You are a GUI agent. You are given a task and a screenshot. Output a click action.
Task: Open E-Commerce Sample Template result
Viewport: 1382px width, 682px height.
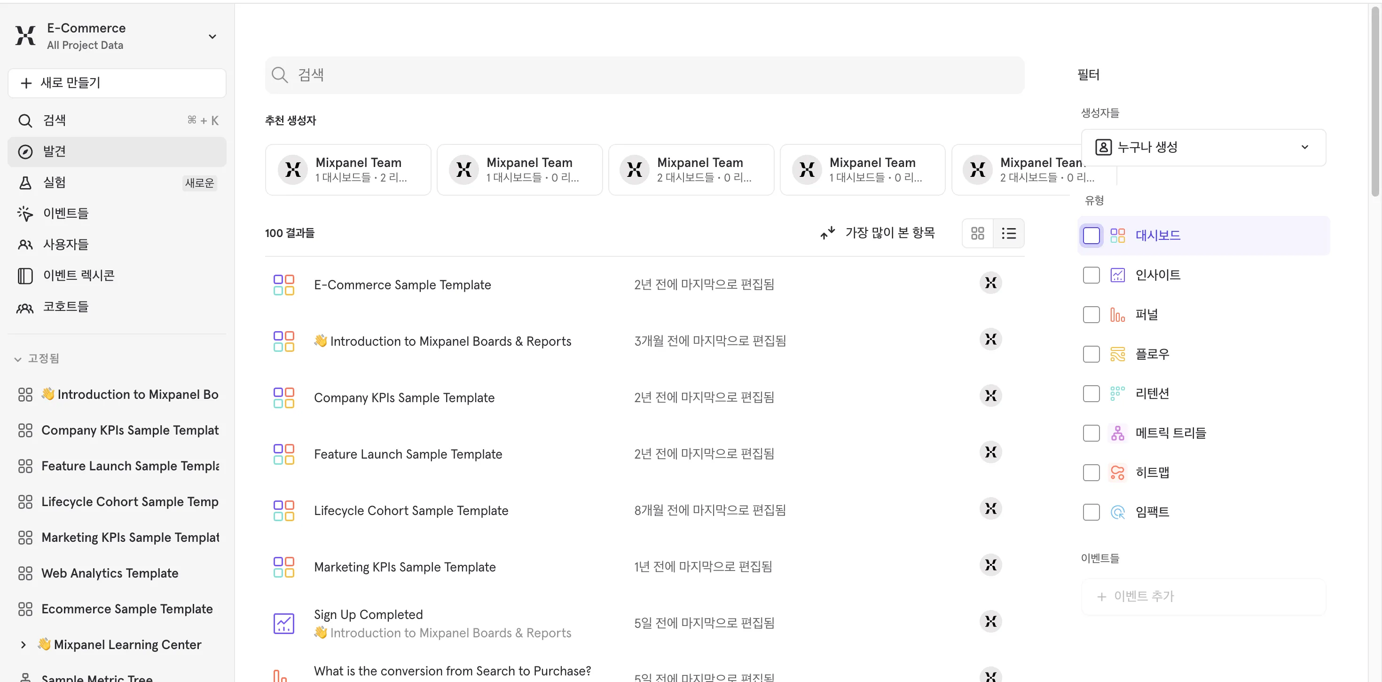click(402, 285)
